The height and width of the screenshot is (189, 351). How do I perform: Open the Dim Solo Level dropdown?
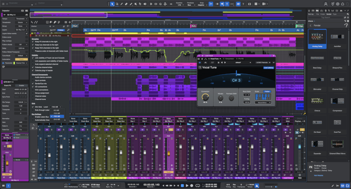pos(56,107)
